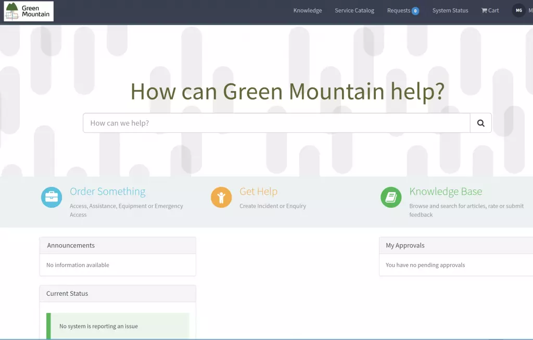Open the Order Something link
Viewport: 533px width, 340px height.
pos(107,192)
